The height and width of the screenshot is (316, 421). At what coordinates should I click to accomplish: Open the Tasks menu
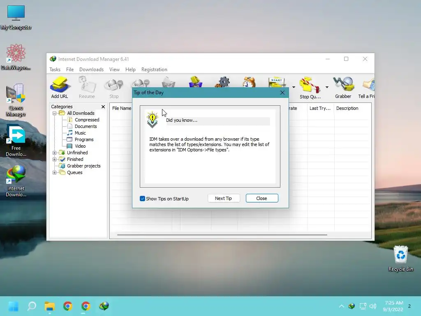click(55, 69)
